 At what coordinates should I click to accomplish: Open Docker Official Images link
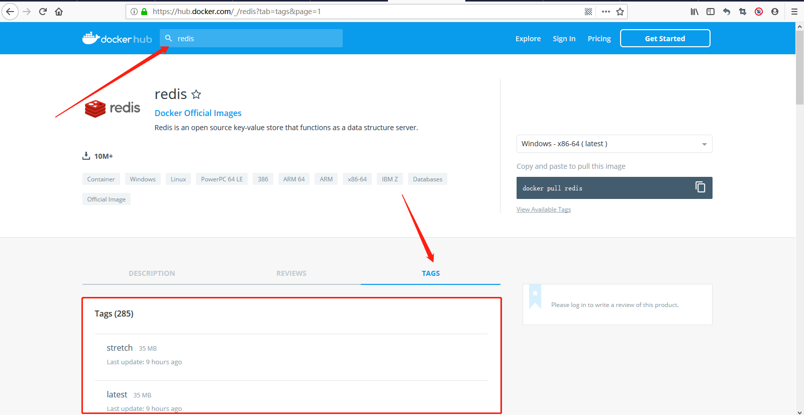point(198,113)
